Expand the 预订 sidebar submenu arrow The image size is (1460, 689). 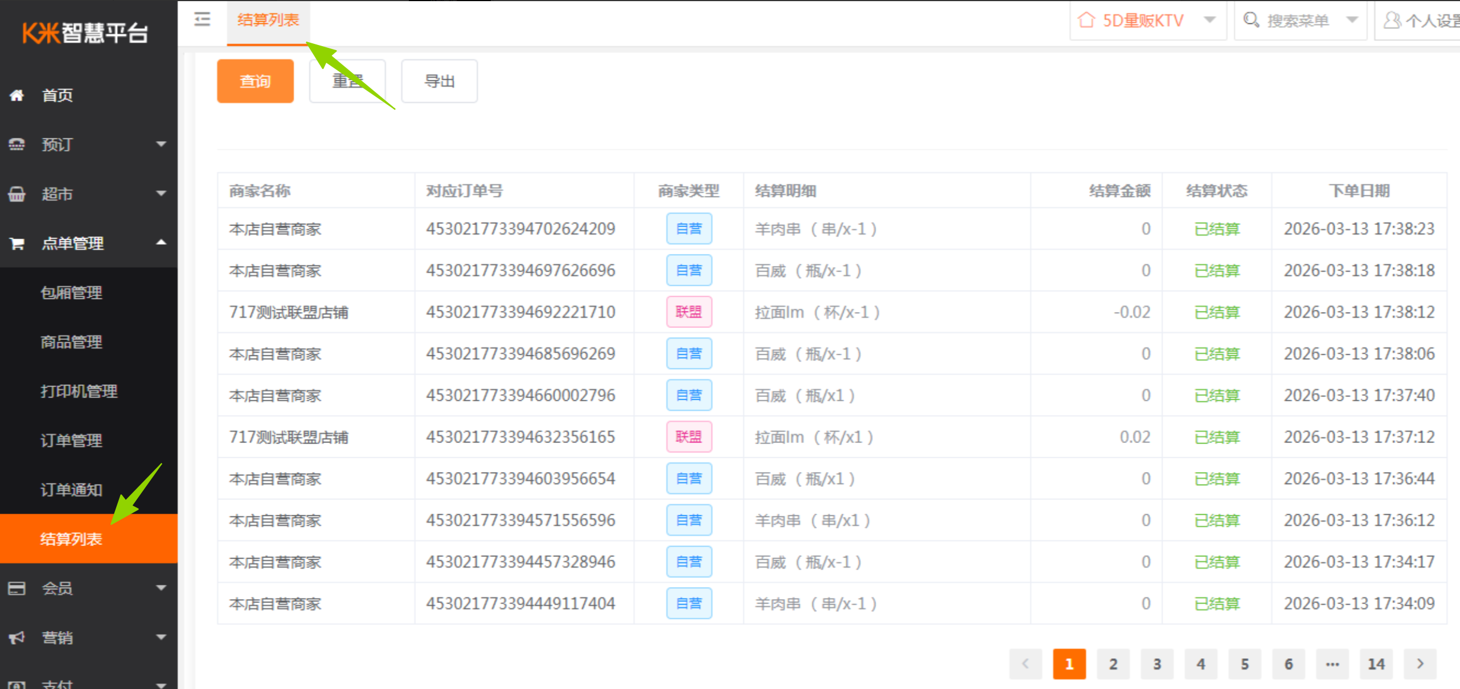pyautogui.click(x=161, y=144)
